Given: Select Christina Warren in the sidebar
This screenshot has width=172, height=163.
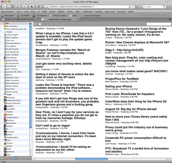Looking at the screenshot, I should point(15,43).
